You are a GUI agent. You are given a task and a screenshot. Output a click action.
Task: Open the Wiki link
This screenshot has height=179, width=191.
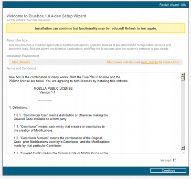(x=183, y=5)
